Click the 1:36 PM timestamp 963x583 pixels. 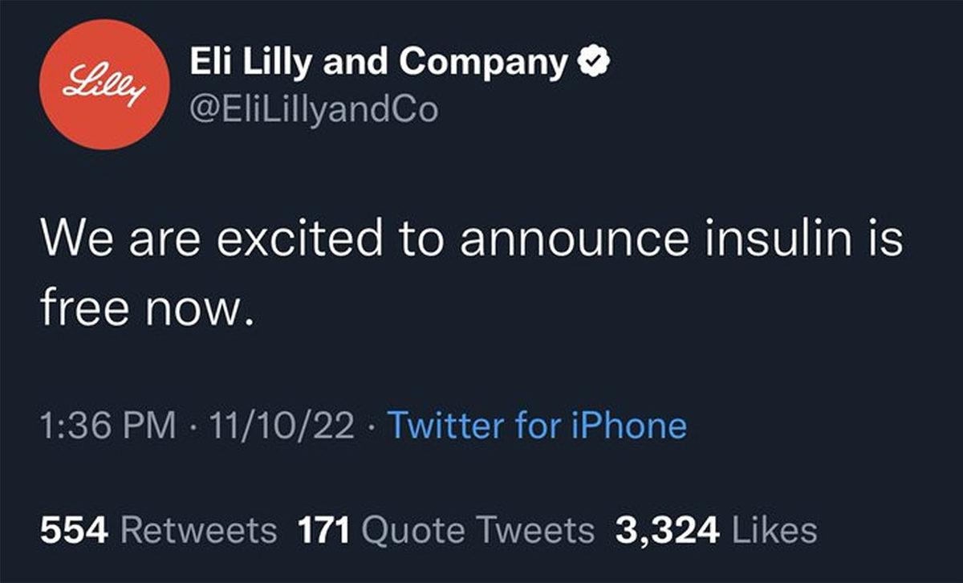[108, 426]
